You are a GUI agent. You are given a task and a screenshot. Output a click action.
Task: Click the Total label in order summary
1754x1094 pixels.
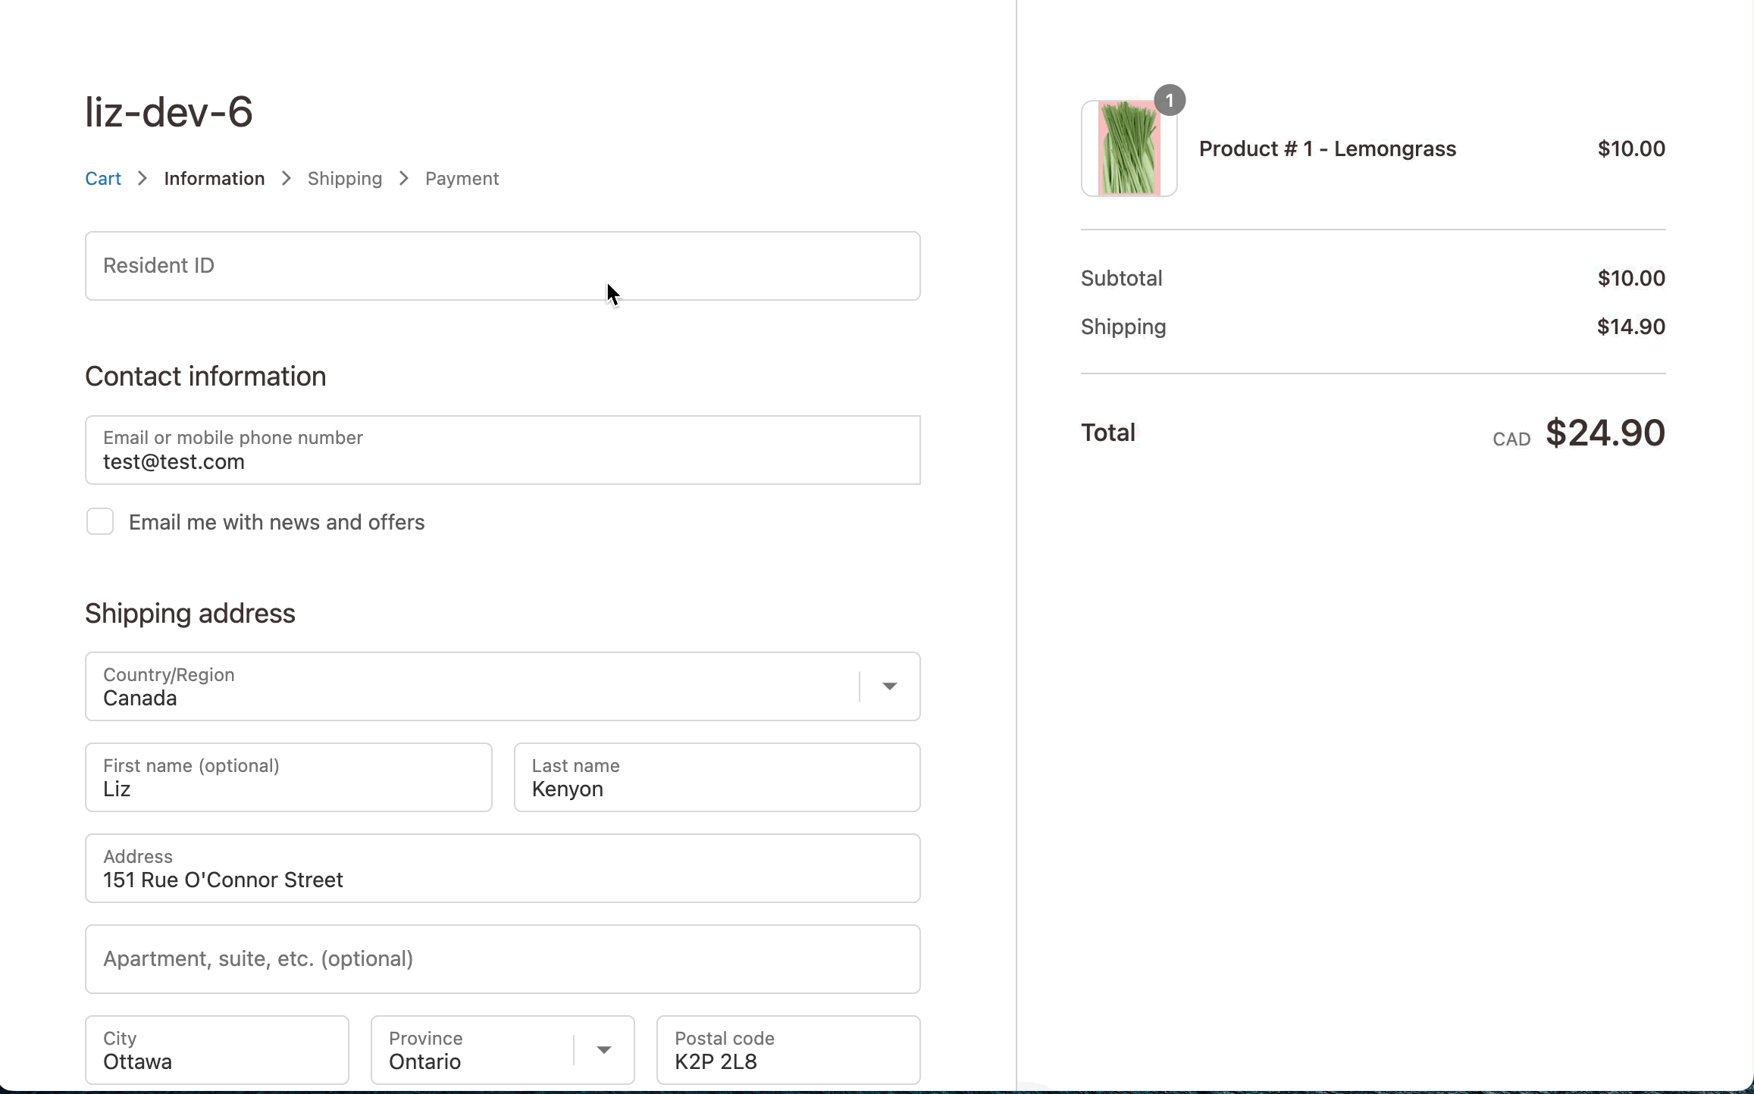tap(1108, 433)
